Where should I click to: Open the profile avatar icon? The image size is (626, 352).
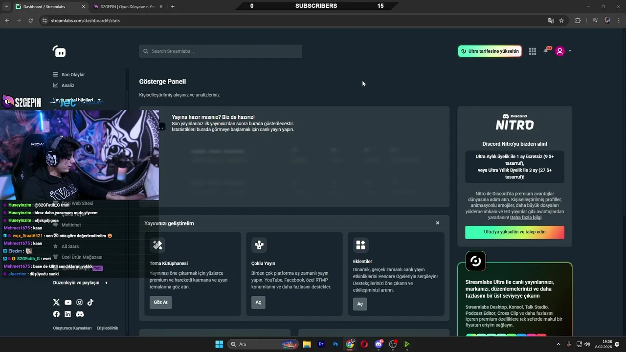560,51
